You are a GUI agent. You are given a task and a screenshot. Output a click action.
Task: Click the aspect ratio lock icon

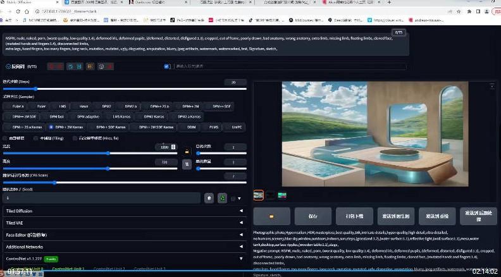click(187, 151)
